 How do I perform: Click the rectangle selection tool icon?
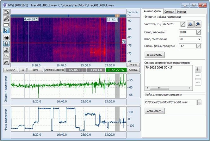pyautogui.click(x=6, y=24)
